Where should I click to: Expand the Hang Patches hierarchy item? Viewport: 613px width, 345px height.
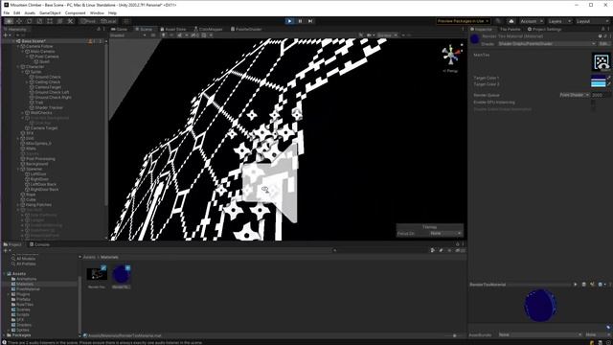coord(18,204)
